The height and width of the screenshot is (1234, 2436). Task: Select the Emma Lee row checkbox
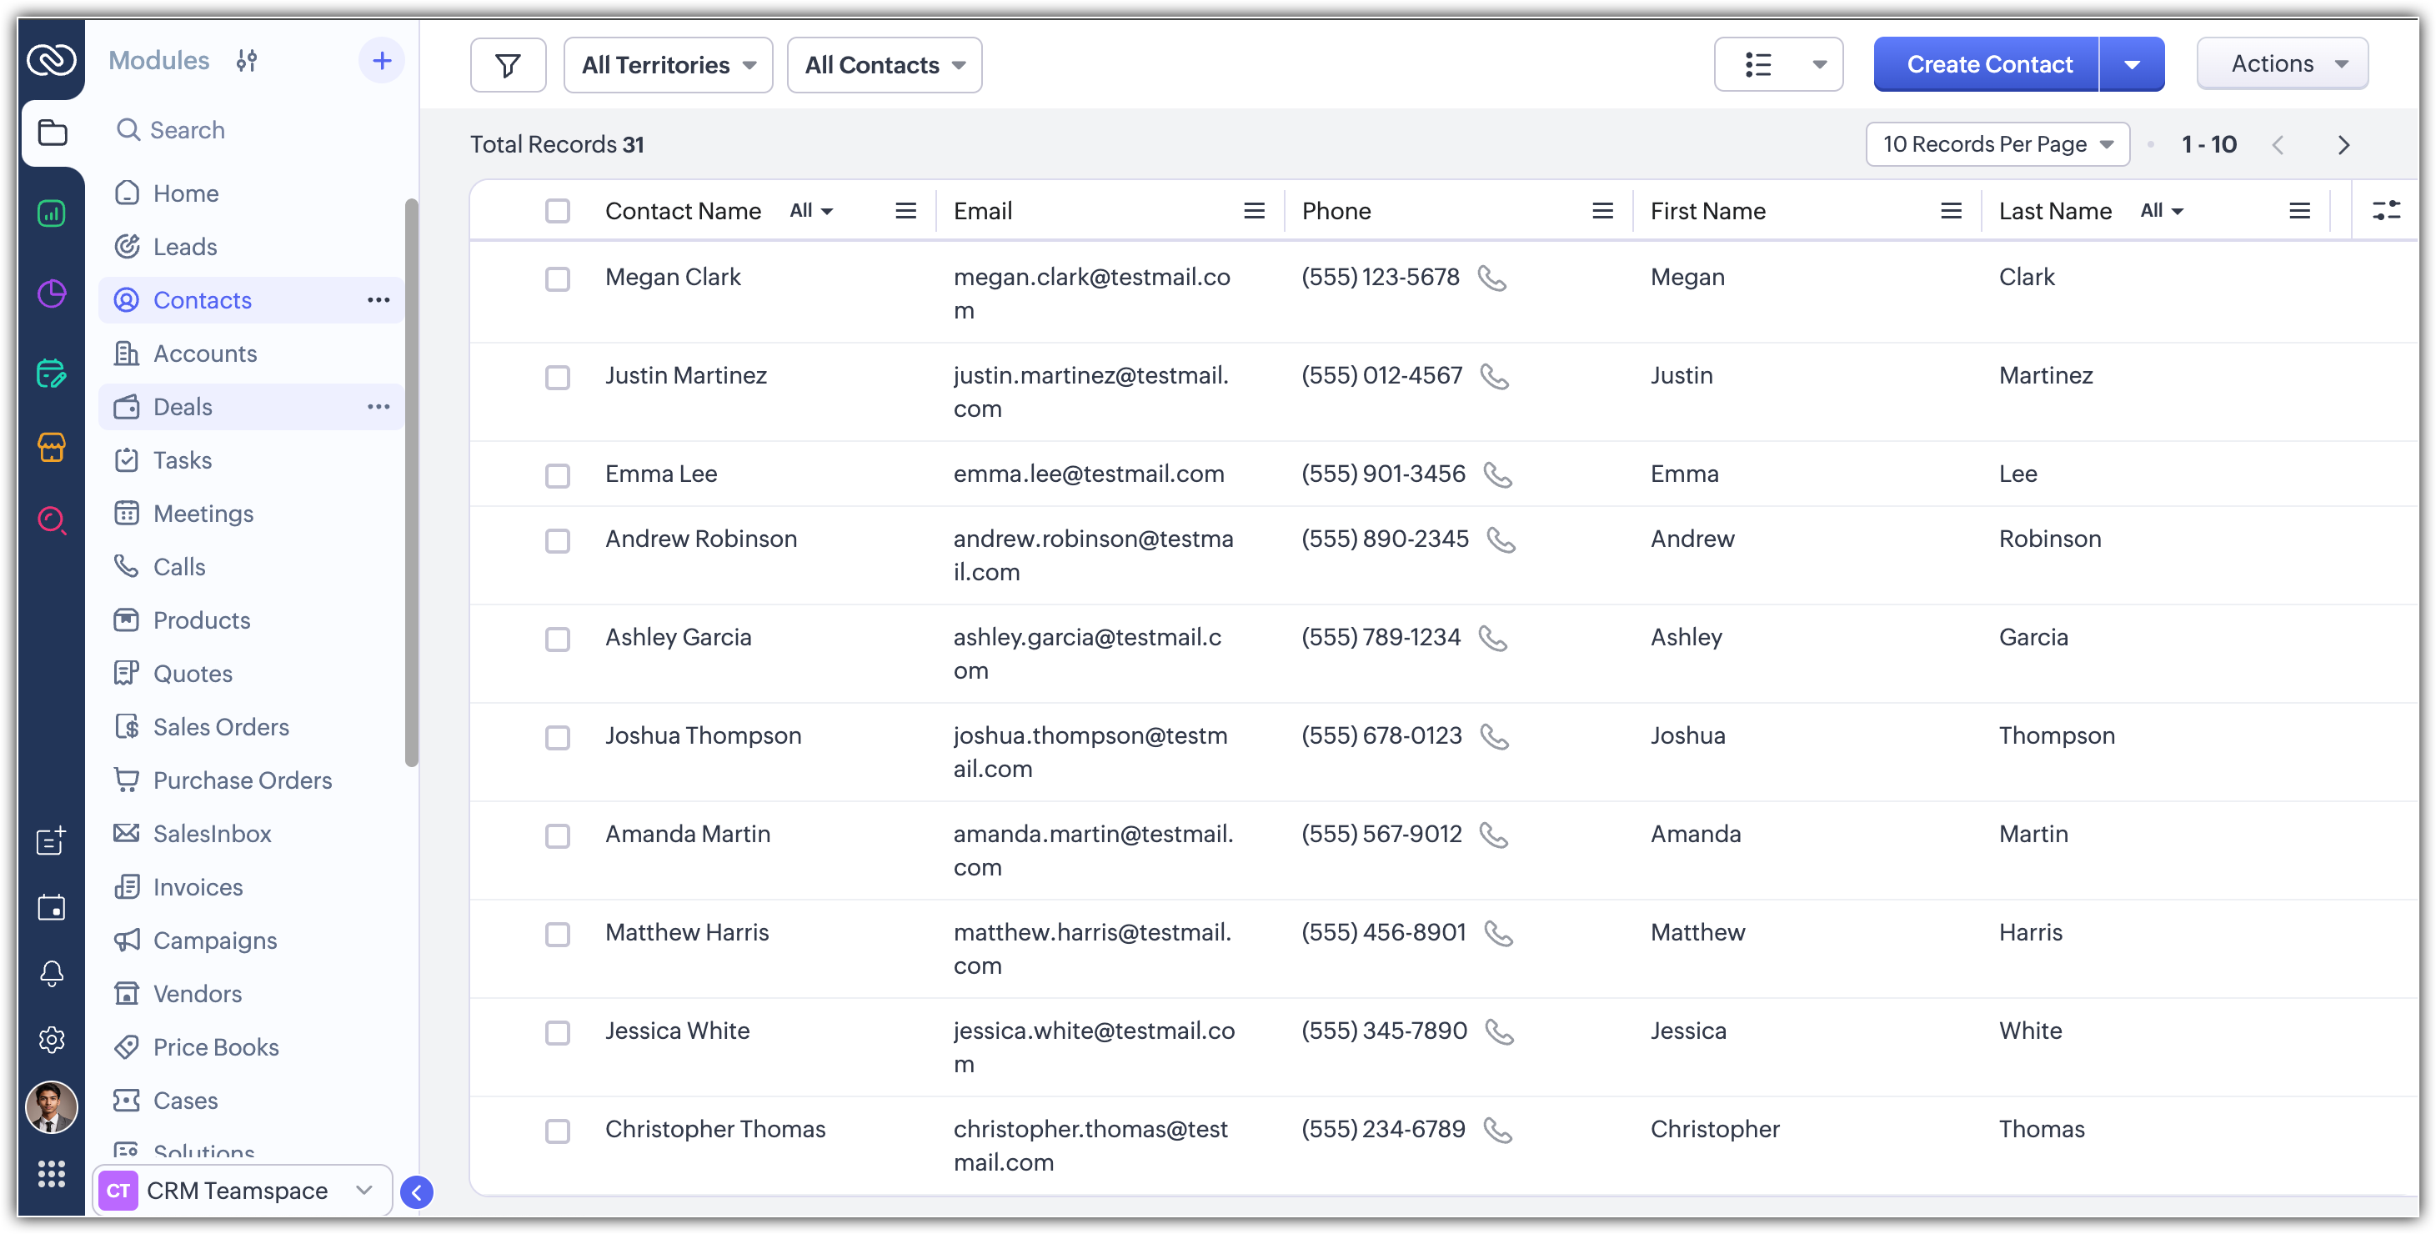coord(557,474)
